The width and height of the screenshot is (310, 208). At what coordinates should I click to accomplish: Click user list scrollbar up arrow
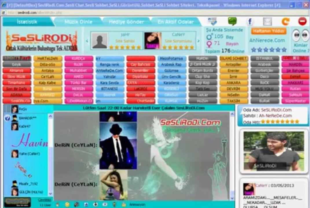pyautogui.click(x=50, y=116)
